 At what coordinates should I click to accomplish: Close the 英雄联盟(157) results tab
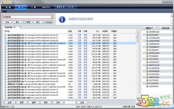[19, 27]
